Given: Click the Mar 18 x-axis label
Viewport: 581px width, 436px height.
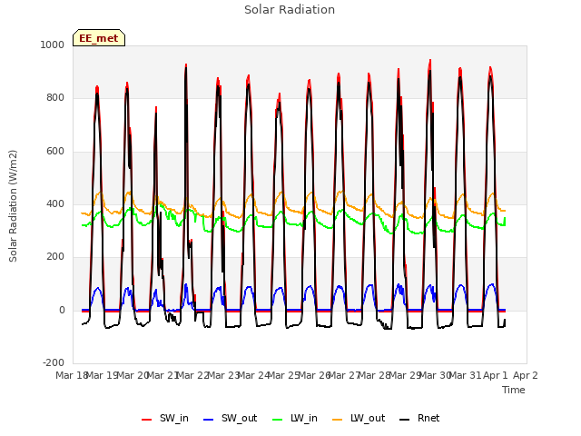Looking at the screenshot, I should [72, 375].
